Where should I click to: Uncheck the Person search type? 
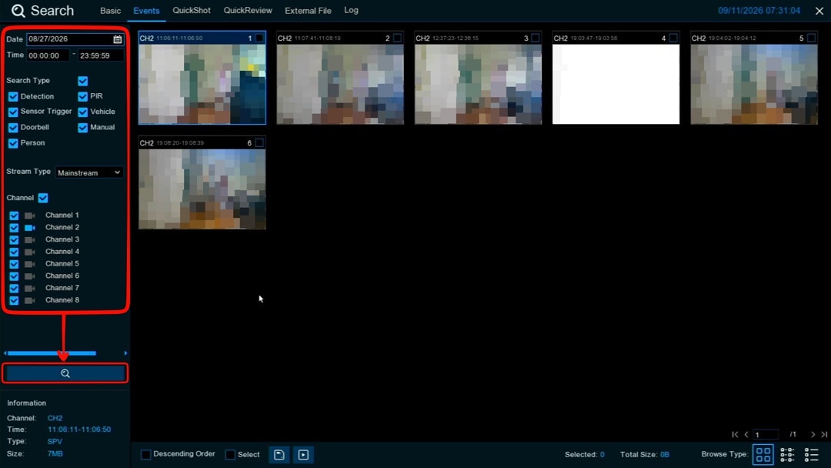click(x=13, y=143)
